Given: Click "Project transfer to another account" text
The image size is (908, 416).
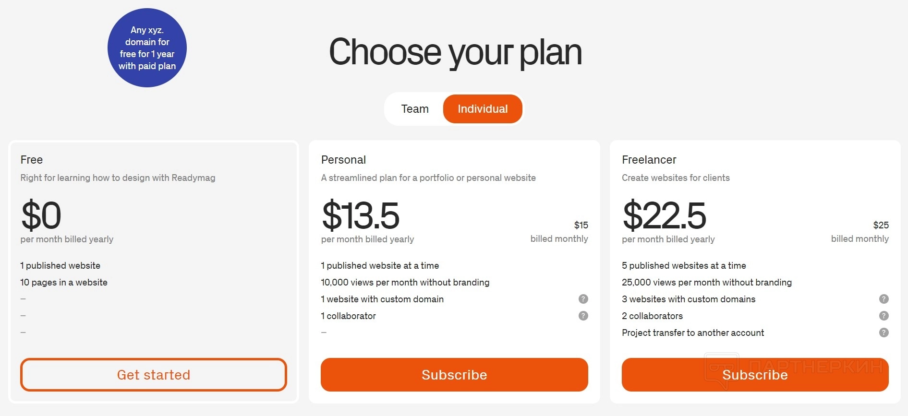Looking at the screenshot, I should 692,333.
